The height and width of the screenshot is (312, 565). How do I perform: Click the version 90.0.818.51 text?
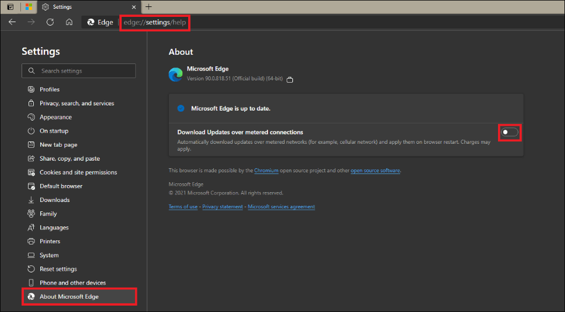235,79
